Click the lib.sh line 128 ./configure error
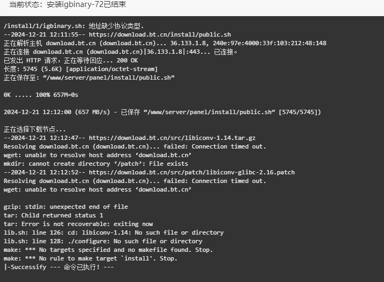The image size is (384, 282). [x=103, y=241]
